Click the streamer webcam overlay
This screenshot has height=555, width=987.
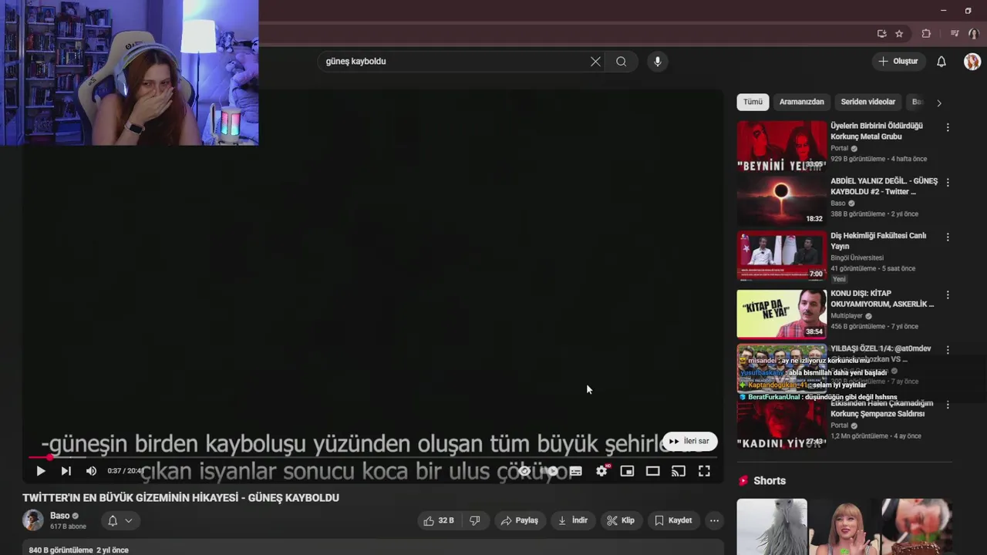[x=130, y=72]
